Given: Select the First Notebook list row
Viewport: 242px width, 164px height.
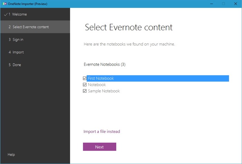Looking at the screenshot, I should coord(156,79).
